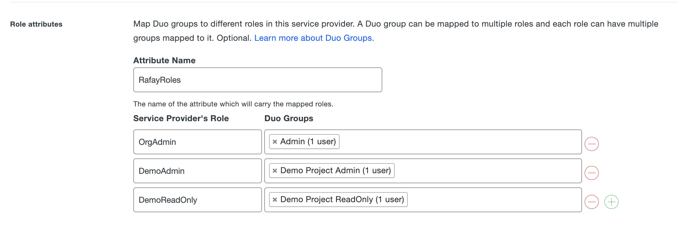
Task: Select the Service Provider's Role heading
Action: click(x=181, y=118)
